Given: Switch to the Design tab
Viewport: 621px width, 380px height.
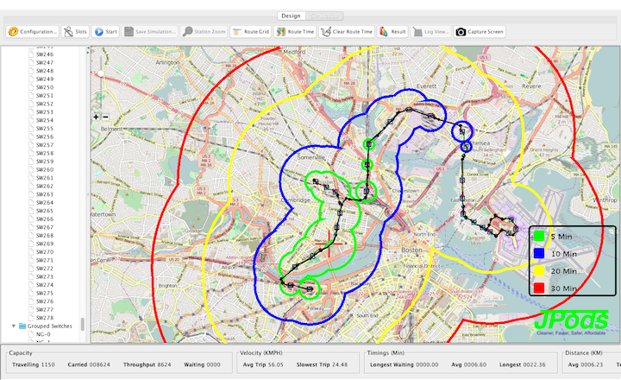Looking at the screenshot, I should (x=291, y=15).
